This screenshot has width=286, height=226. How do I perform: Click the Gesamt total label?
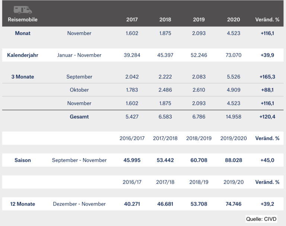point(79,117)
